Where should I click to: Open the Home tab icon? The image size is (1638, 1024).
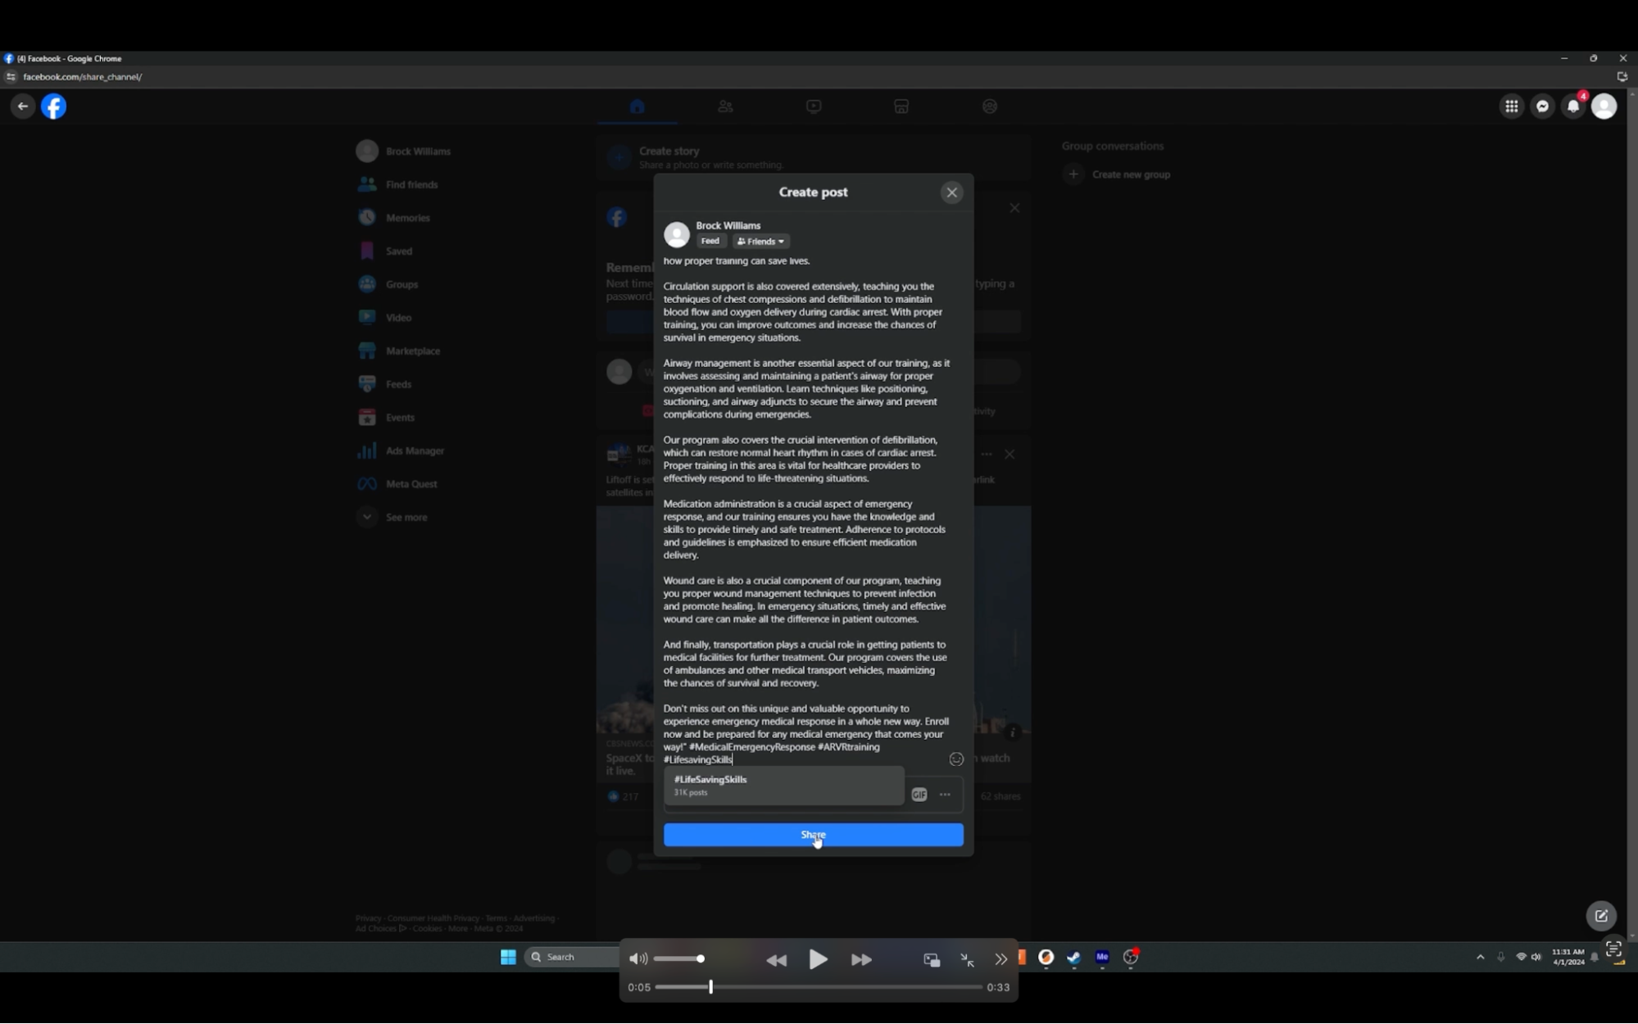coord(638,106)
